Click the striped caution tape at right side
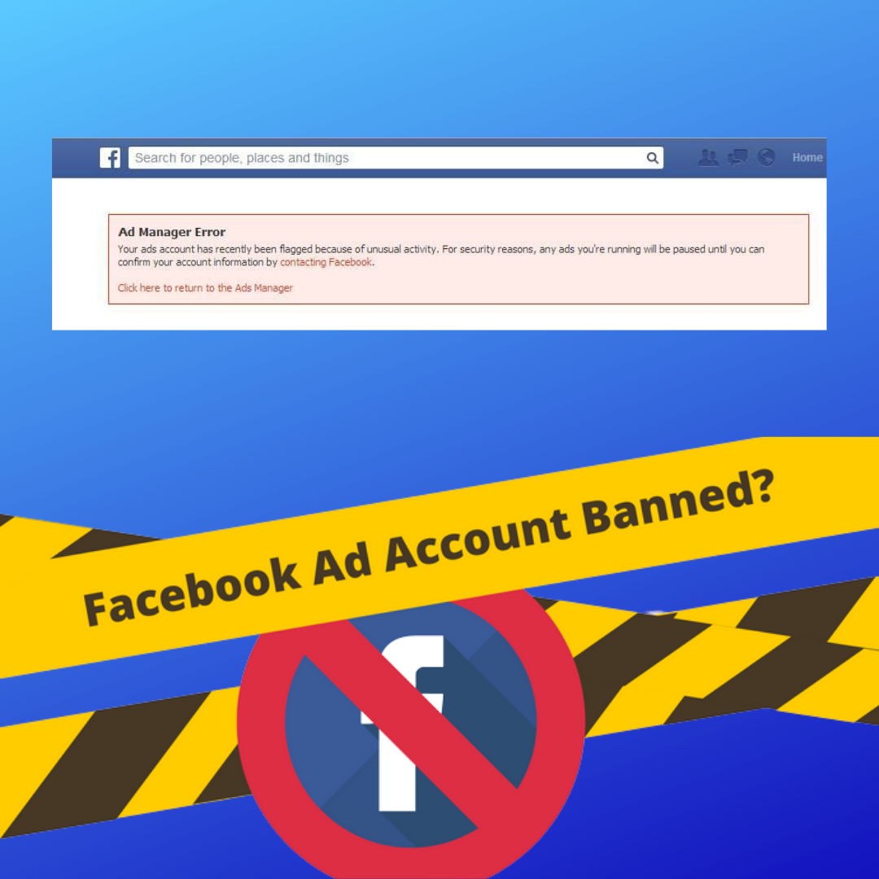This screenshot has width=879, height=879. [728, 662]
